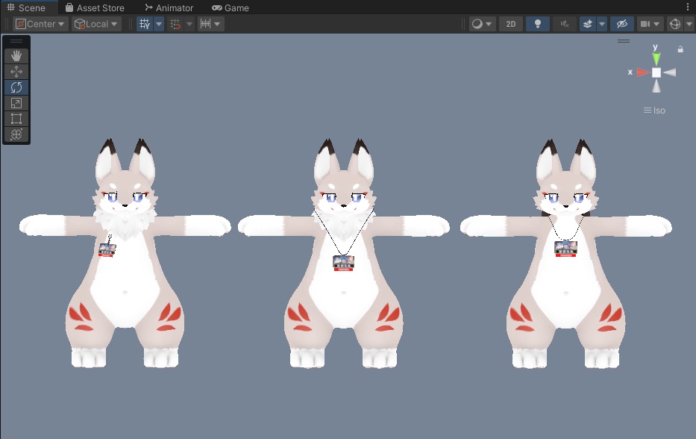696x439 pixels.
Task: Select the Hand view tool
Action: point(16,56)
